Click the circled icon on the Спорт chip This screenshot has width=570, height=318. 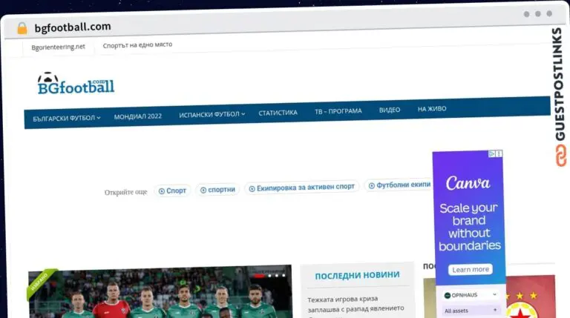(162, 191)
